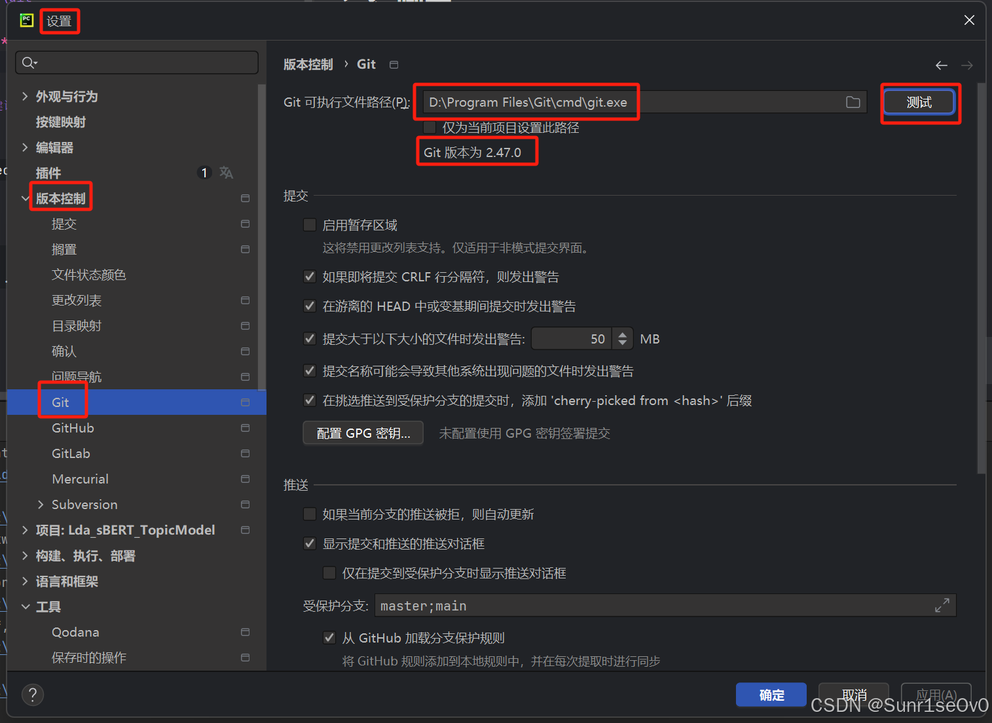This screenshot has width=992, height=723.
Task: Expand the 外观与行为 settings group
Action: point(25,96)
